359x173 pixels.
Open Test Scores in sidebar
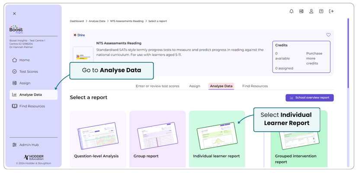tap(28, 72)
